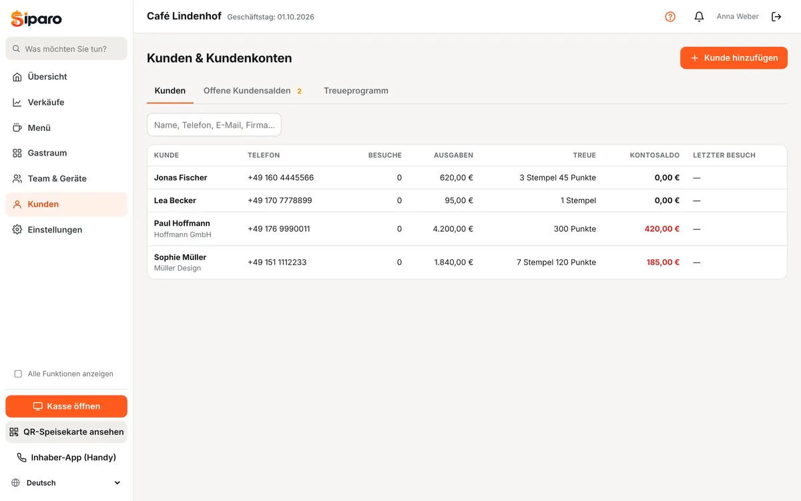Open notifications bell icon

[699, 17]
